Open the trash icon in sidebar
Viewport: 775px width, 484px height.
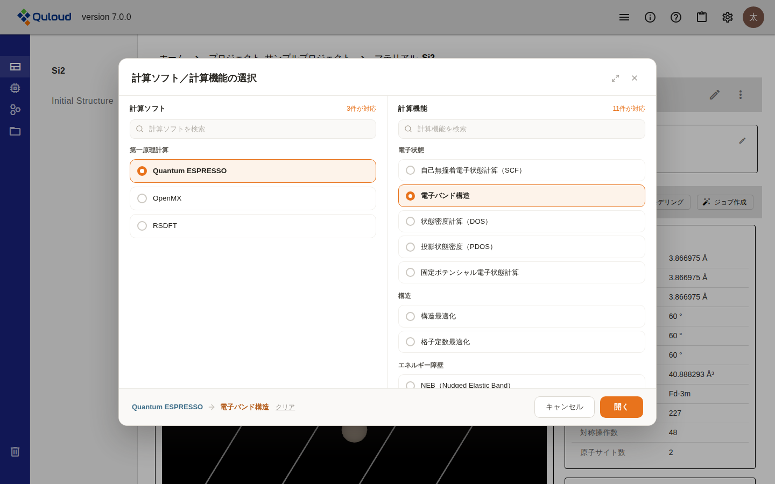[x=15, y=452]
